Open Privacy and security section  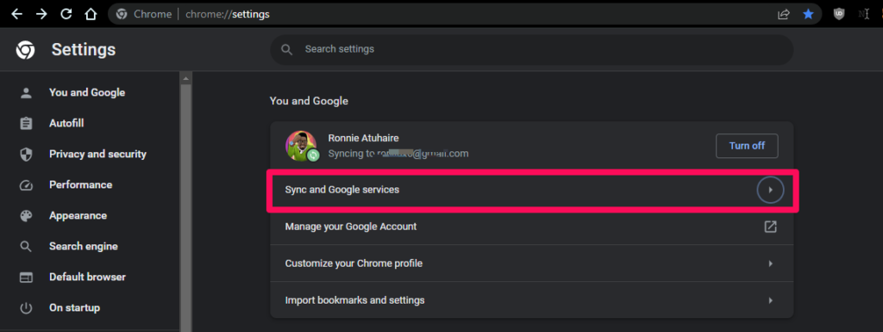(97, 154)
